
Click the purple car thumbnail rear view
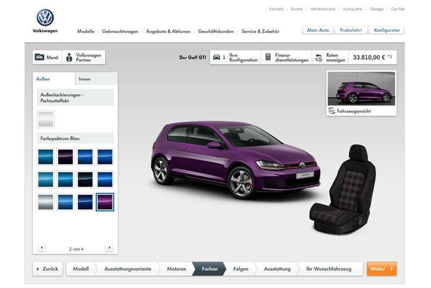point(361,88)
